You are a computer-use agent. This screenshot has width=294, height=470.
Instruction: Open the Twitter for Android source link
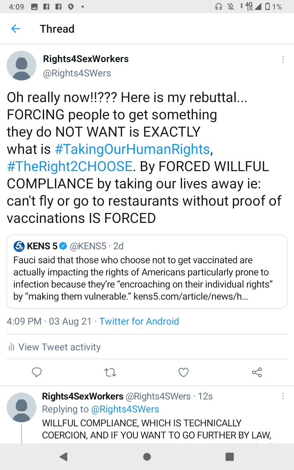(x=139, y=321)
